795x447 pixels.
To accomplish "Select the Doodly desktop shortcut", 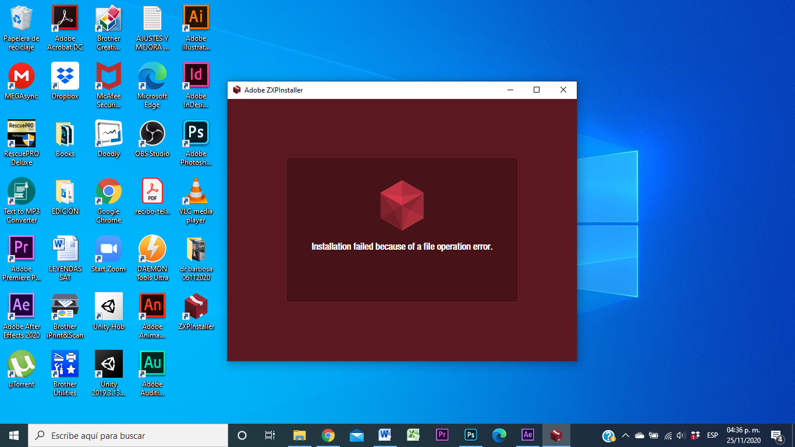I will click(109, 139).
